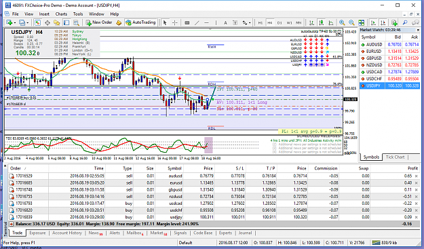This screenshot has height=249, width=424.
Task: Select the D1 timeframe
Action: pos(280,23)
